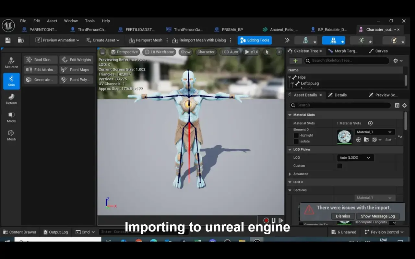Select the Skeleton mode in the left sidebar

click(11, 62)
